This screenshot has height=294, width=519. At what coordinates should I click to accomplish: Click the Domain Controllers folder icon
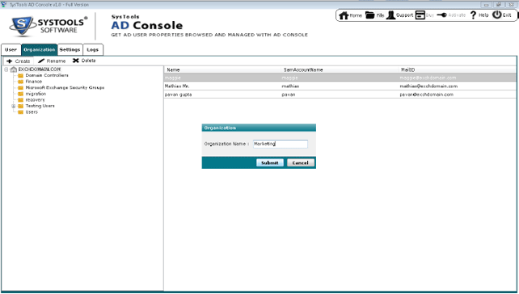(x=20, y=76)
